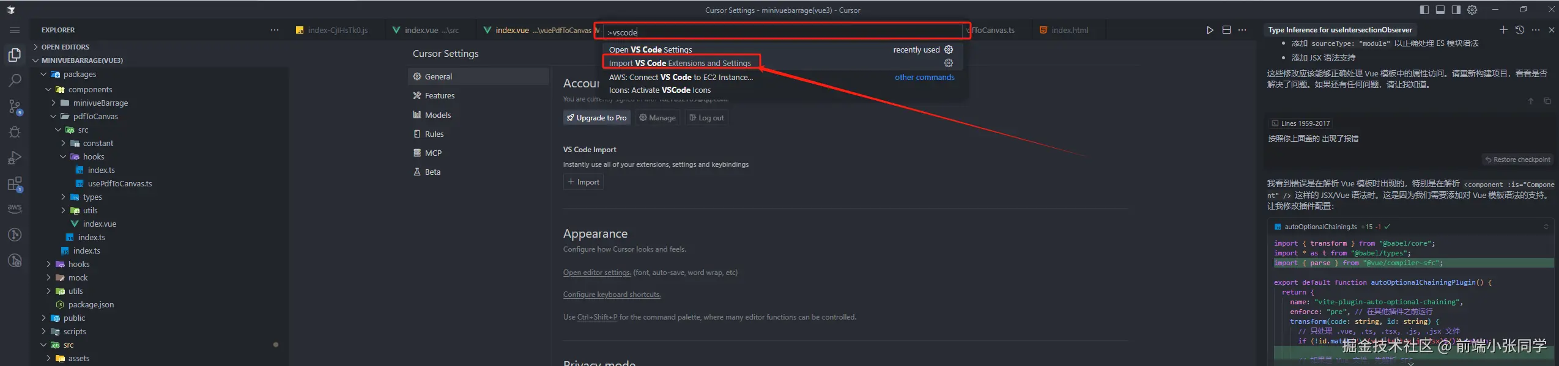Open the Source Control view icon
Viewport: 1559px width, 366px height.
15,107
